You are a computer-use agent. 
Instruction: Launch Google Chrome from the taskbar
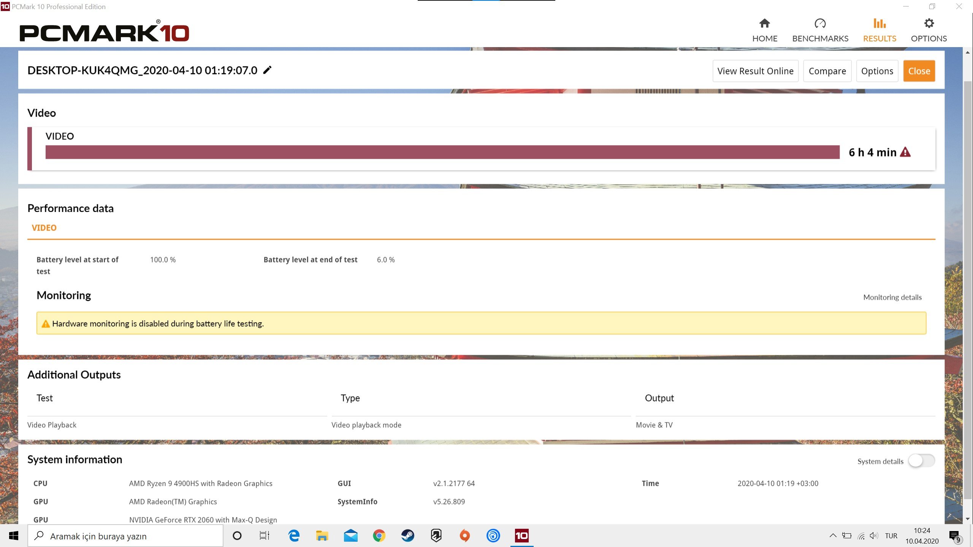point(379,536)
